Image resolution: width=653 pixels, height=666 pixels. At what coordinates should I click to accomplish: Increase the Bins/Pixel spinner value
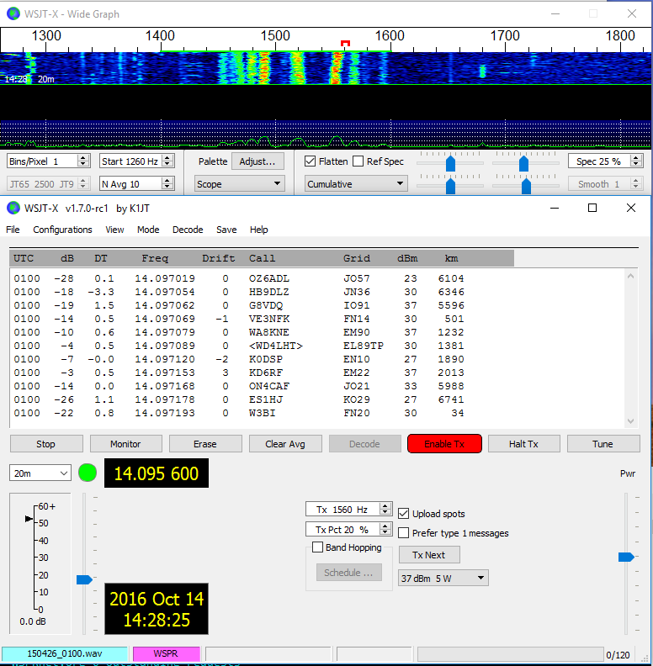(83, 158)
